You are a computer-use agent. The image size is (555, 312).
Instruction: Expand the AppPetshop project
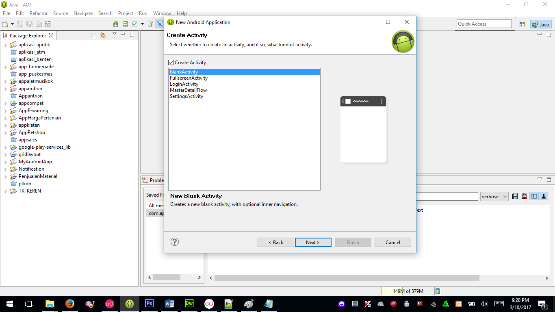(5, 133)
